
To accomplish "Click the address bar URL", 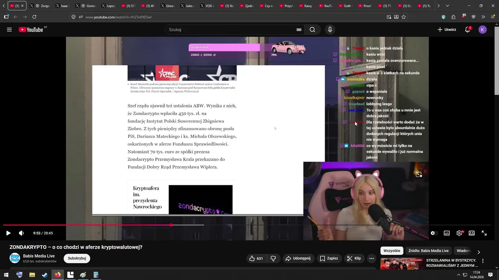I will click(119, 17).
